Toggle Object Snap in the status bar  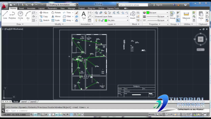(49, 115)
